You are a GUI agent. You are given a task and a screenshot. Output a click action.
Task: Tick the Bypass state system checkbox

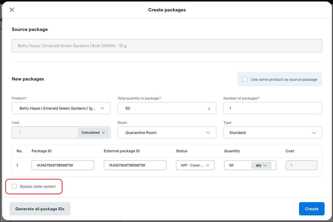(x=14, y=186)
